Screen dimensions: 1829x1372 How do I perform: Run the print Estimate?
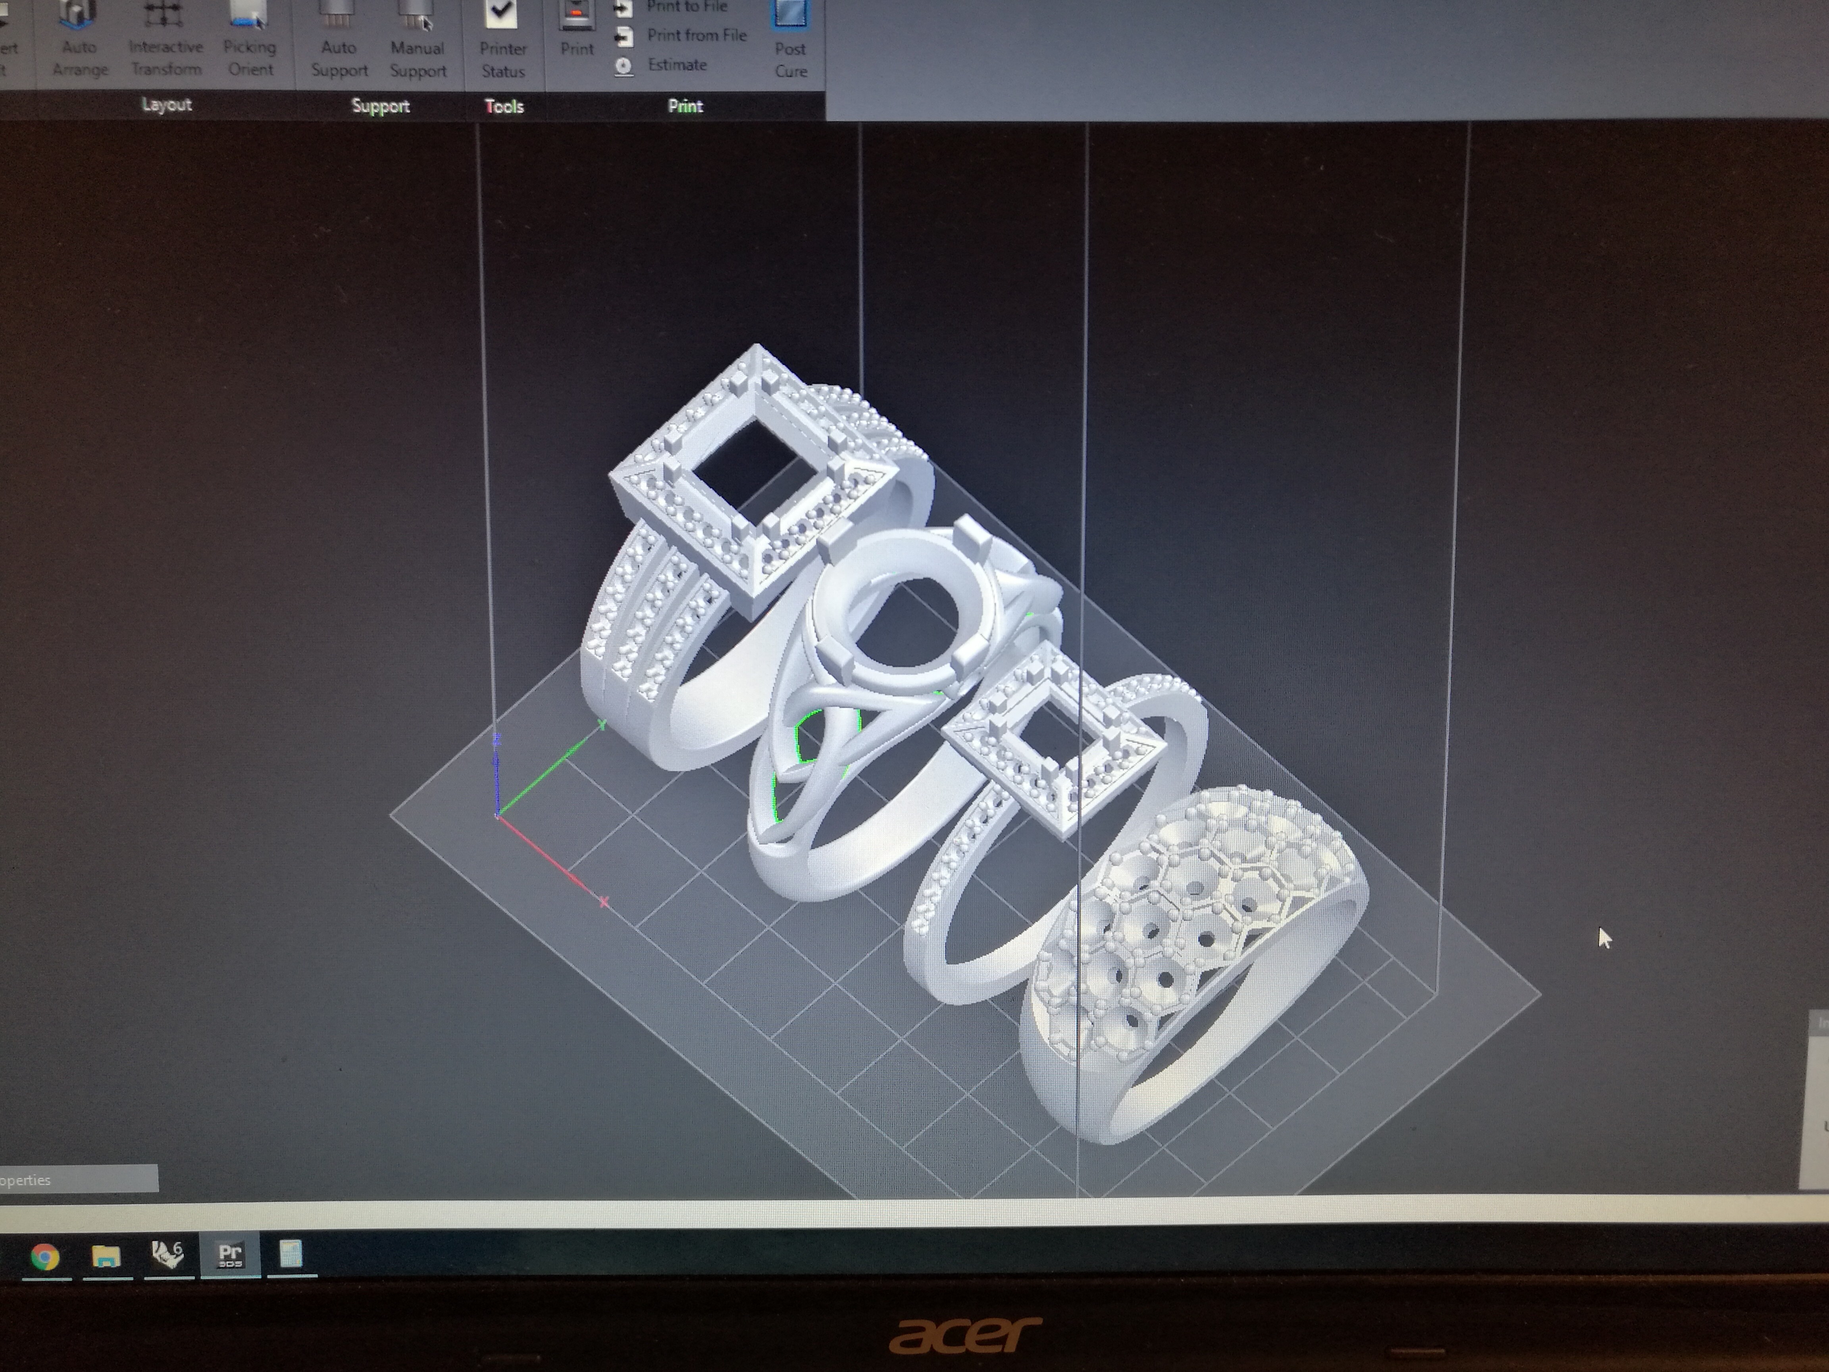point(676,64)
